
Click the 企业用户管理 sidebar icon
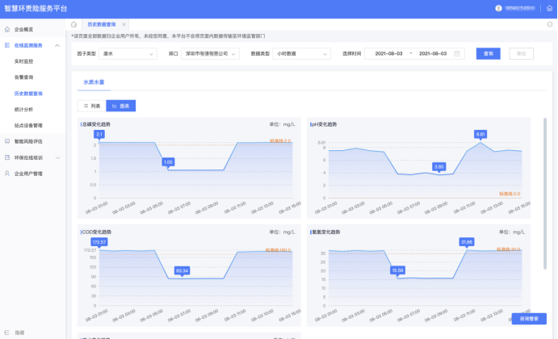click(7, 174)
